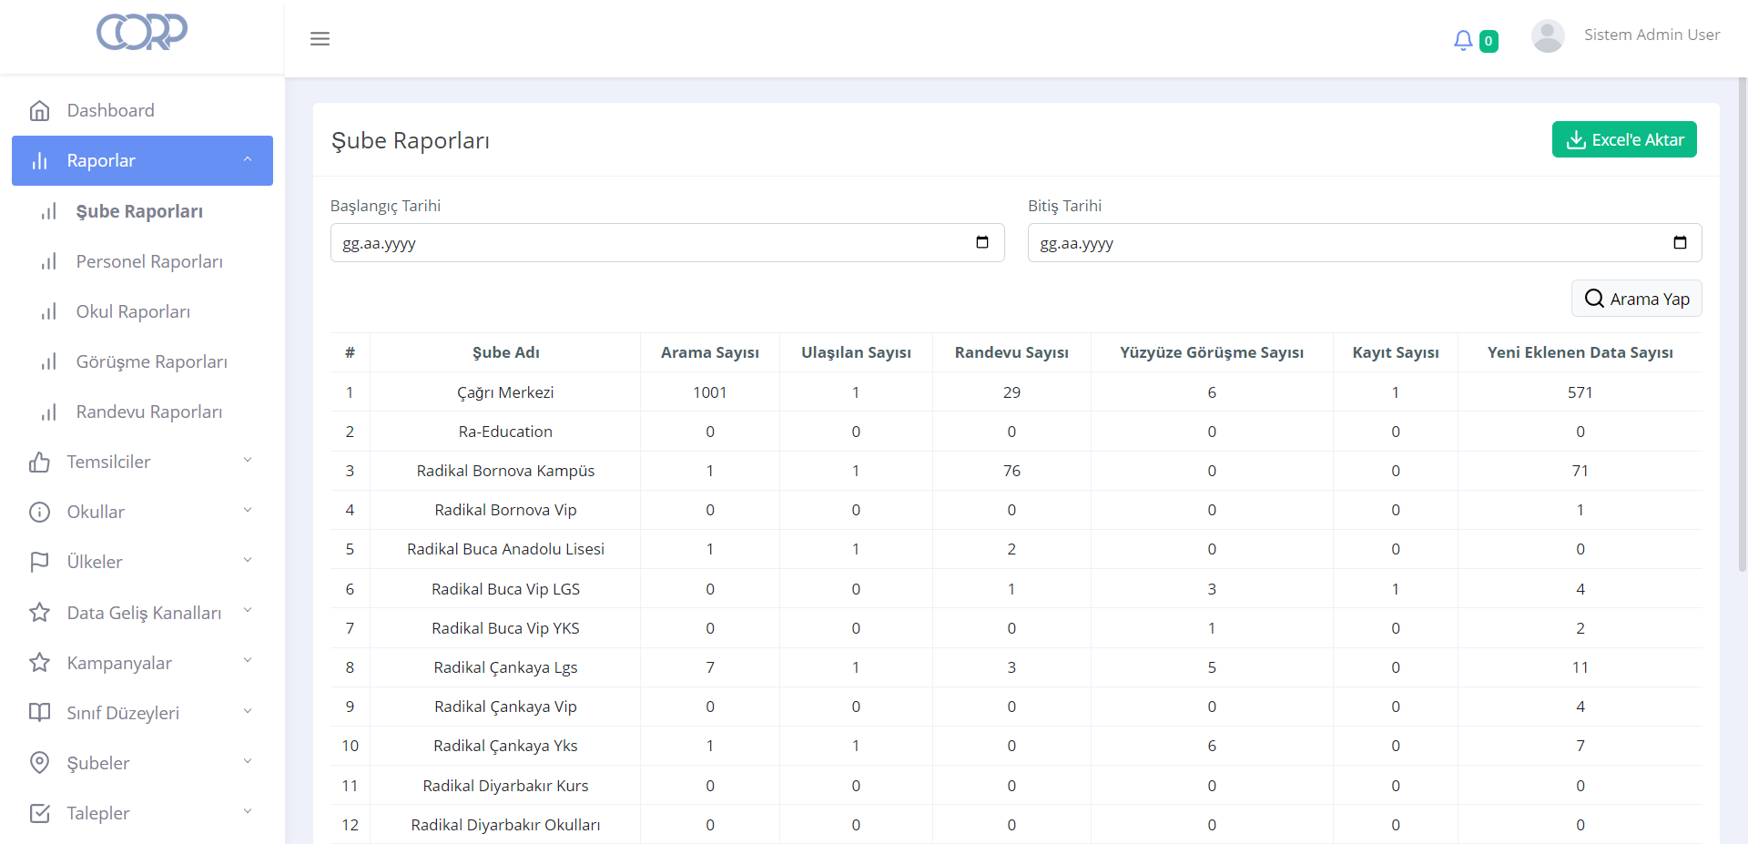The height and width of the screenshot is (844, 1748).
Task: Open calendar picker for Bitiş Tarihi
Action: coord(1680,242)
